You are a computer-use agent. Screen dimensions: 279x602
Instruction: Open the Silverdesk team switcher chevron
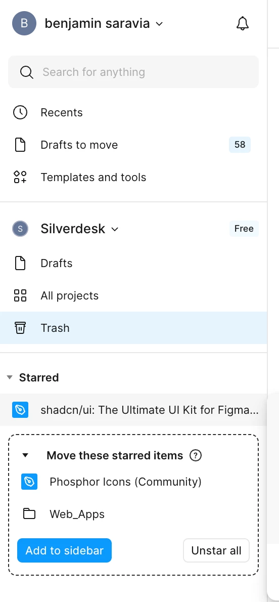115,229
